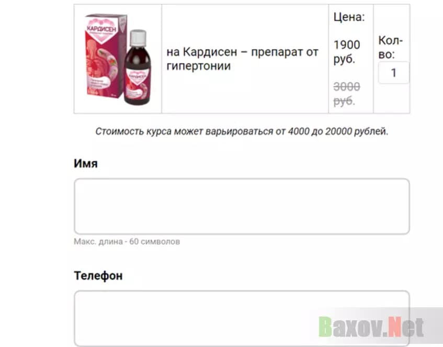This screenshot has width=443, height=347.
Task: Click the dark syrup bottle in photo
Action: [138, 68]
